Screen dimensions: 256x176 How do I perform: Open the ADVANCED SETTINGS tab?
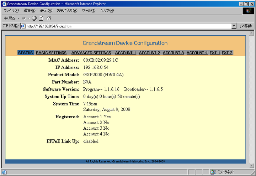pos(91,53)
